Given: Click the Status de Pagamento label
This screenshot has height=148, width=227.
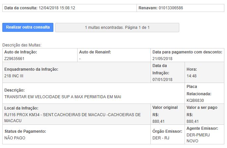Looking at the screenshot, I should pos(25,131).
